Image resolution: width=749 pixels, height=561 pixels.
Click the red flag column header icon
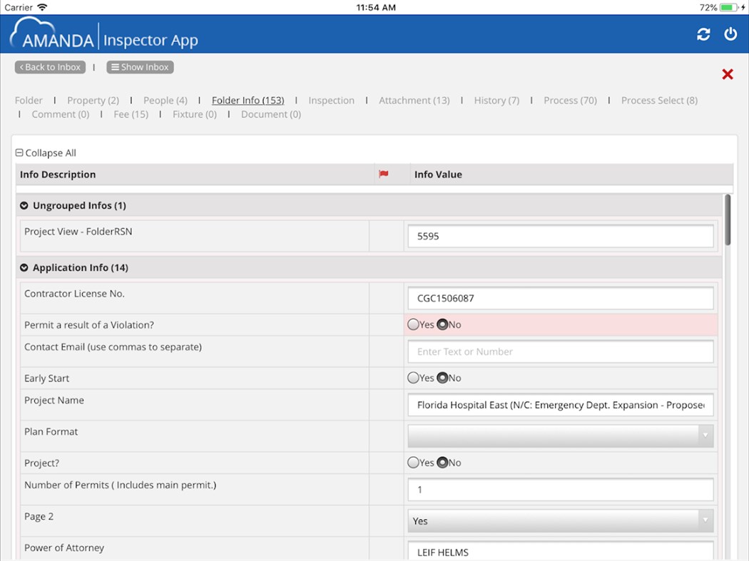pyautogui.click(x=384, y=174)
